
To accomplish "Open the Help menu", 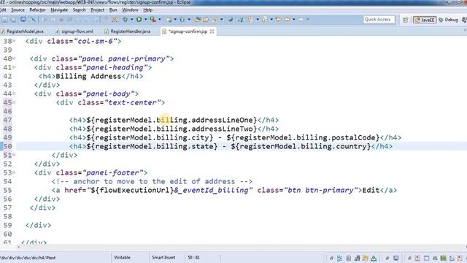I will click(x=148, y=9).
